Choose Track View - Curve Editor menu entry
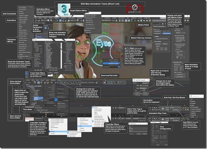Screen dimensions: 207x149 [x=93, y=15]
